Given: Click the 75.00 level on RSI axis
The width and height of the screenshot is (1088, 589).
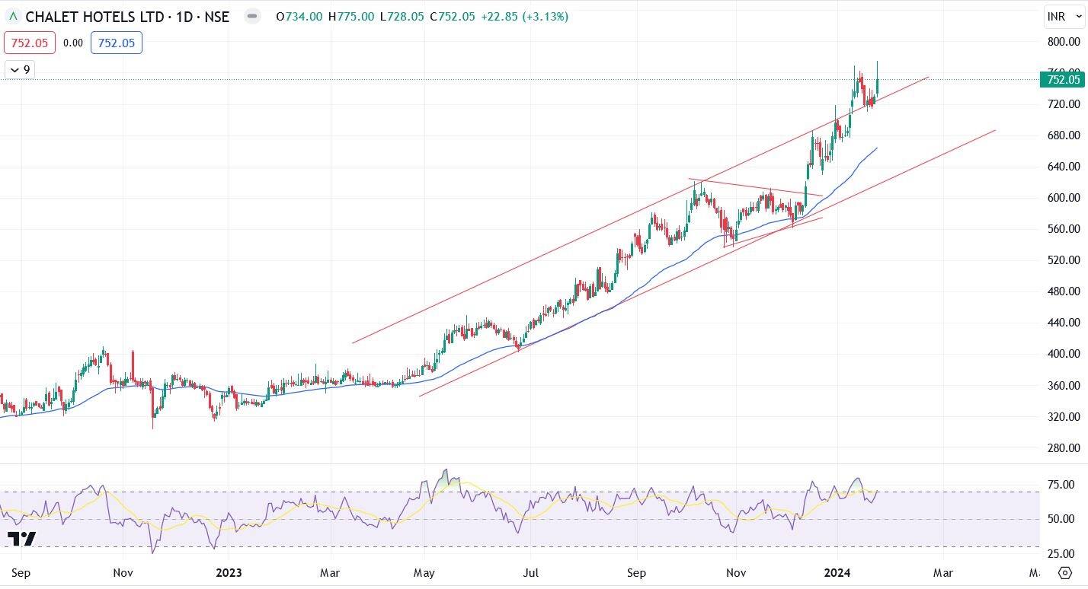Looking at the screenshot, I should pos(1061,485).
